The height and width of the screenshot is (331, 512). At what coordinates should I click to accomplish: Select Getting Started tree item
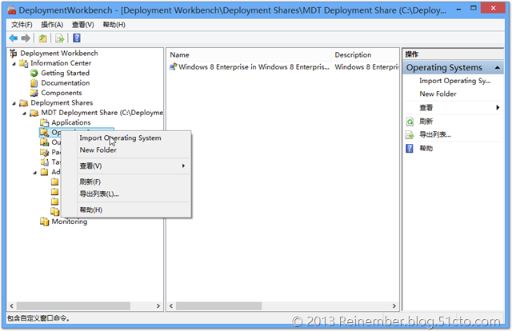66,73
